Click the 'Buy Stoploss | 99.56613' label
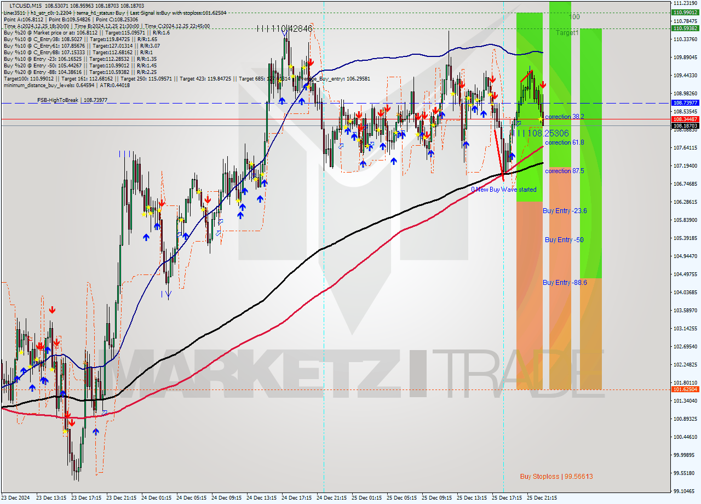 pos(556,477)
